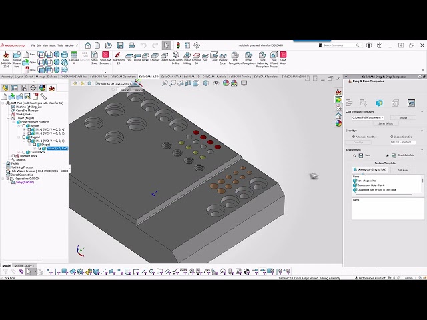The image size is (427, 320).
Task: Collapse the Tapped feature node
Action: pos(19,137)
